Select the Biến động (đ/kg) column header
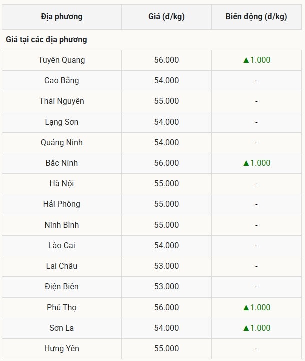Viewport: 305px width, 361px height. (x=256, y=17)
